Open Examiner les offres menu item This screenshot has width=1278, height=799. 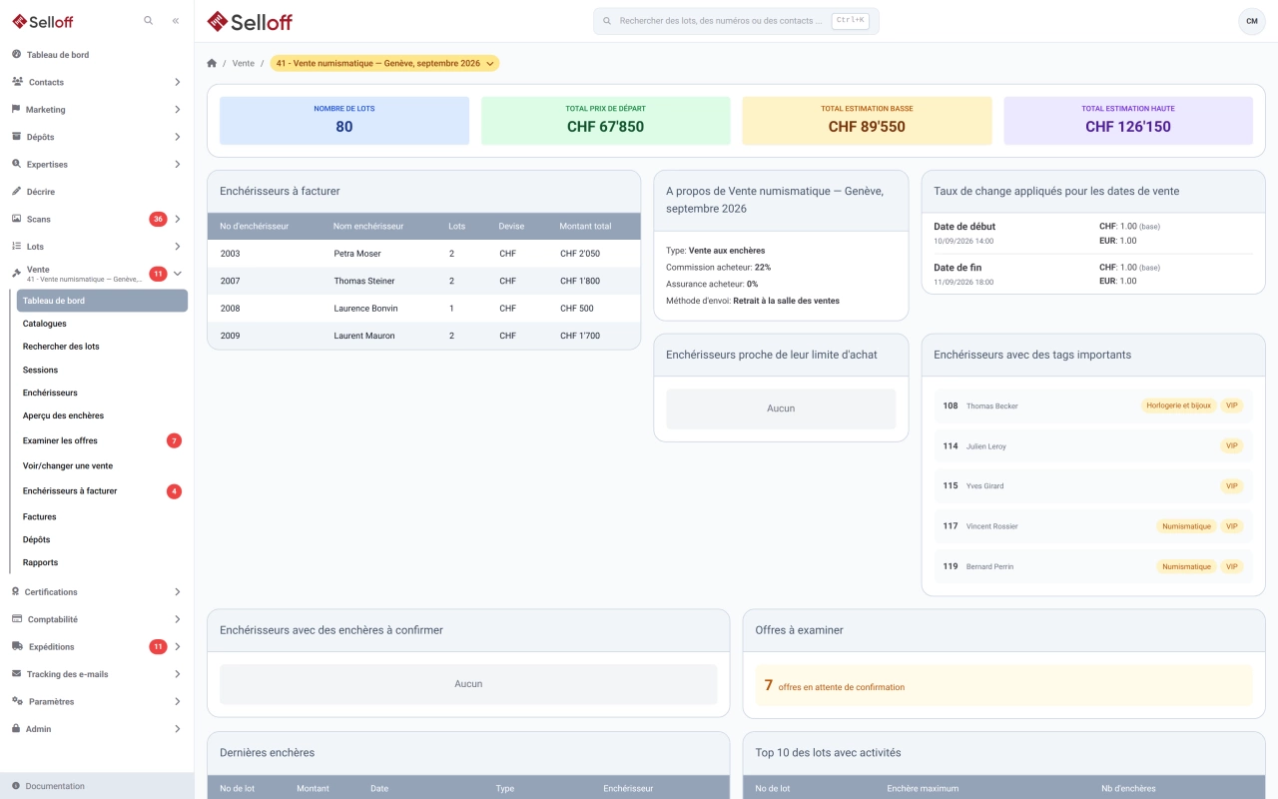click(102, 440)
